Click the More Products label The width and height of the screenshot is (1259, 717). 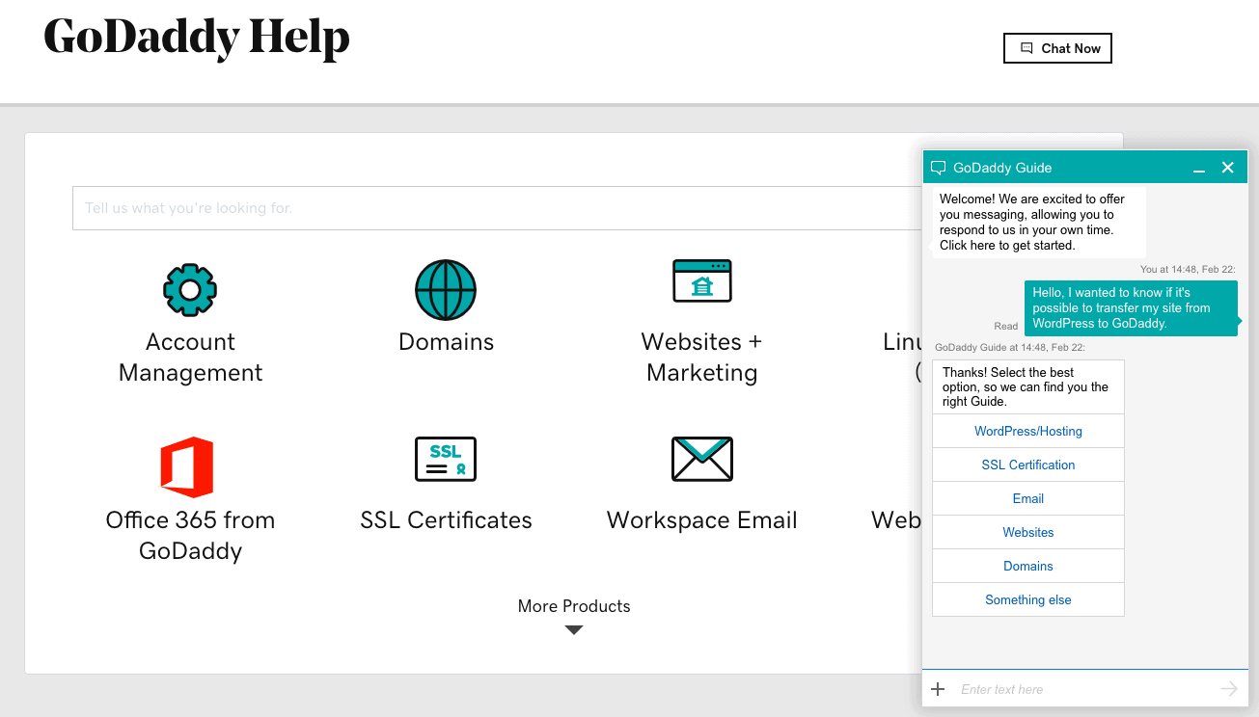tap(574, 606)
